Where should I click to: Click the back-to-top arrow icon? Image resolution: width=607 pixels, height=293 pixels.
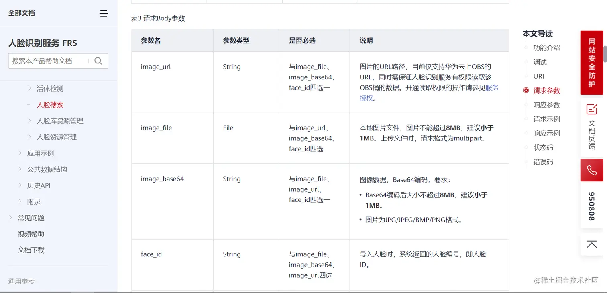coord(592,244)
